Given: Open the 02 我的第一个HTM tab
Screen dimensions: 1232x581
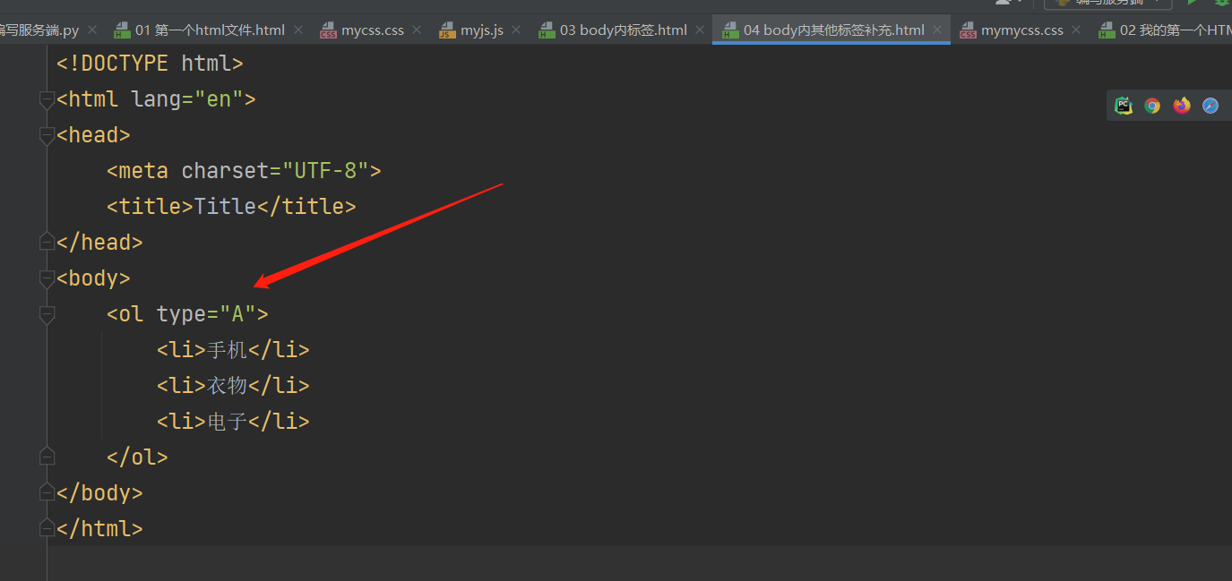Looking at the screenshot, I should click(x=1176, y=30).
